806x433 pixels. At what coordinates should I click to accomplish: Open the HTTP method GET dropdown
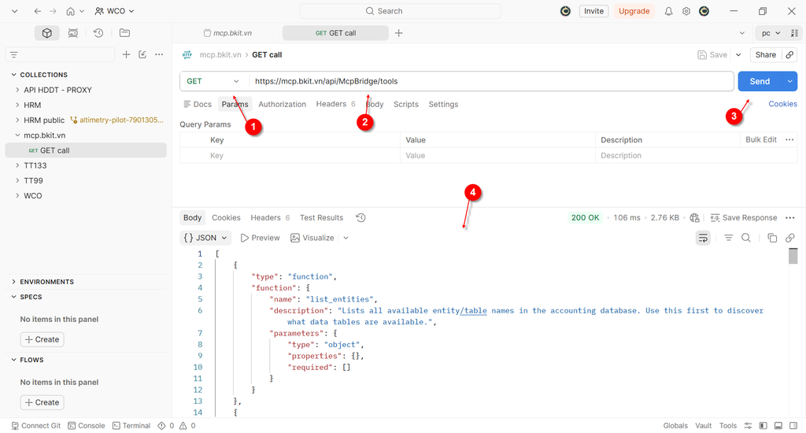[x=214, y=81]
